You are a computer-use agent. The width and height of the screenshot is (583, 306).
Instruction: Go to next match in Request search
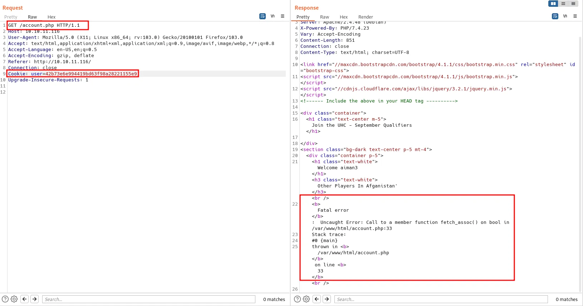34,299
